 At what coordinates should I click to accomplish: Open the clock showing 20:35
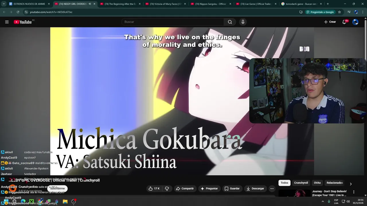tap(358, 201)
